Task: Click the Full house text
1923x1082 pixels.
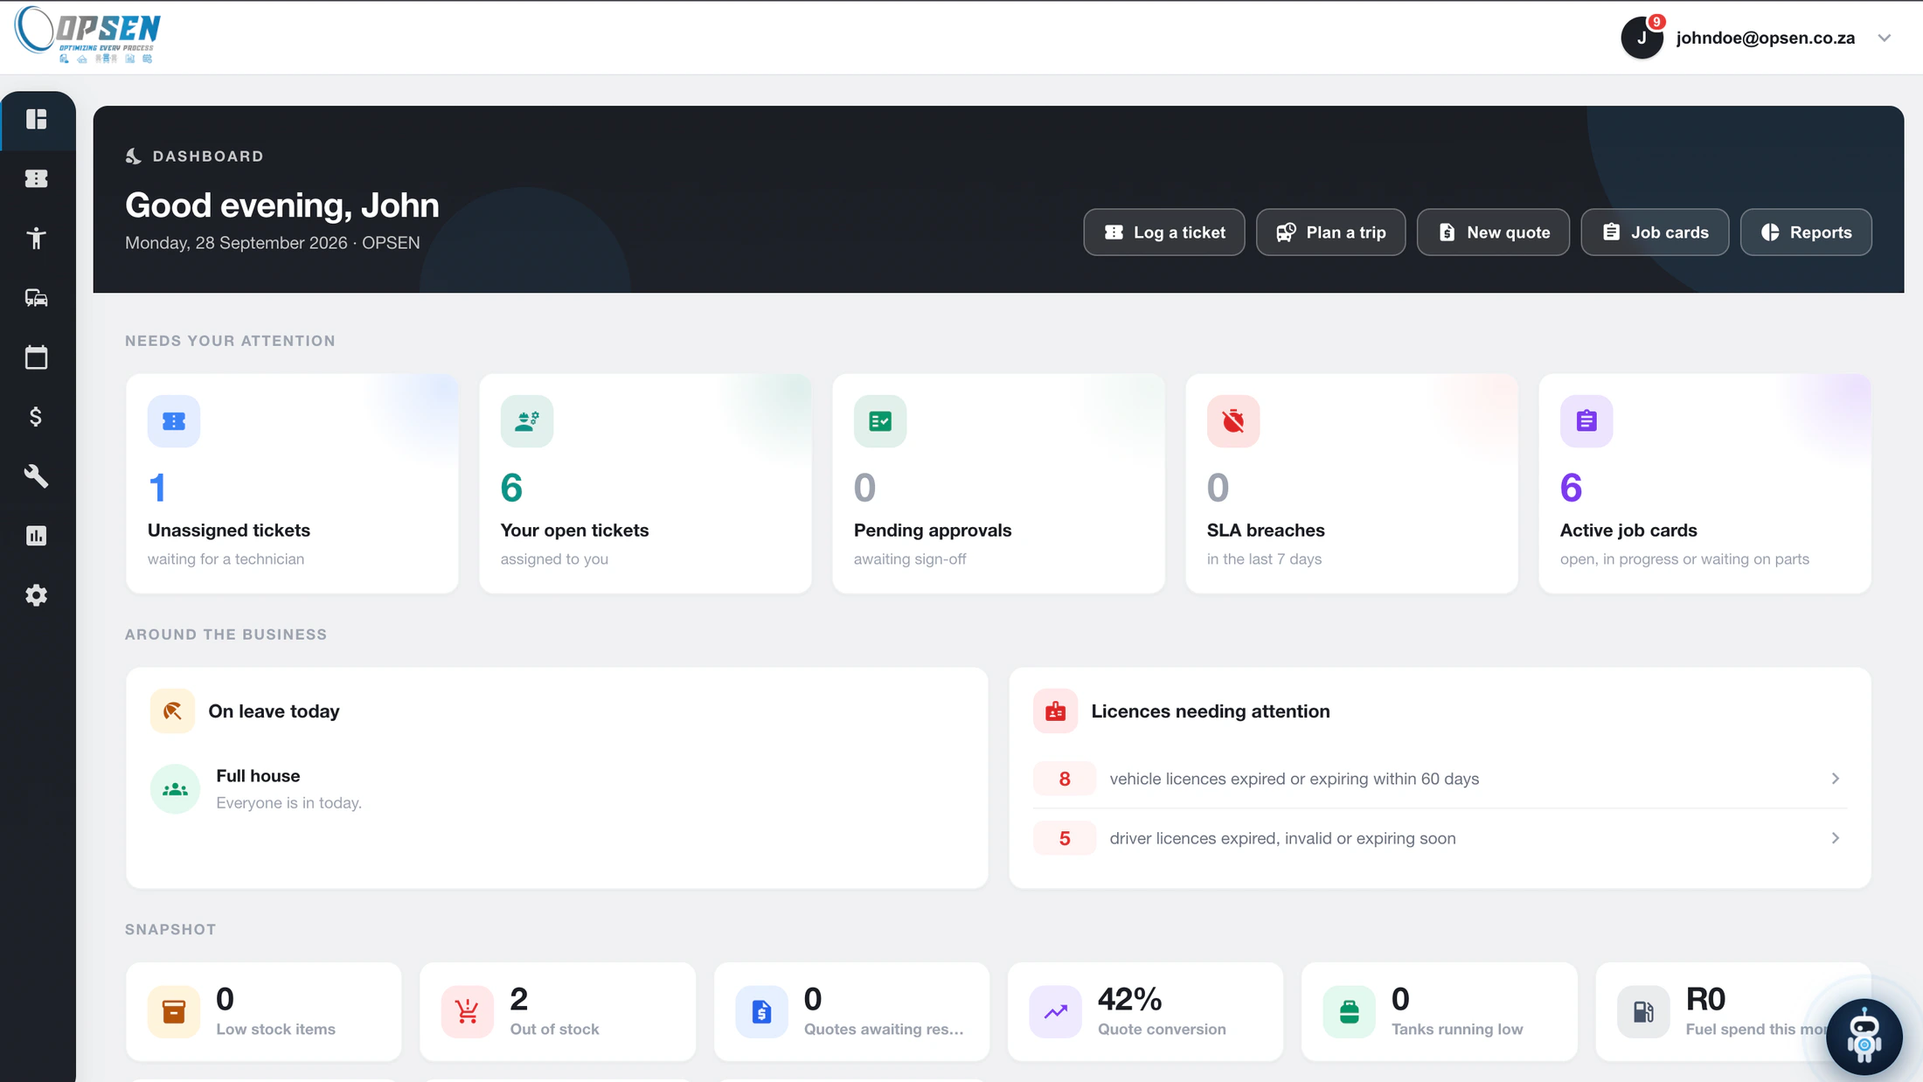Action: tap(258, 776)
